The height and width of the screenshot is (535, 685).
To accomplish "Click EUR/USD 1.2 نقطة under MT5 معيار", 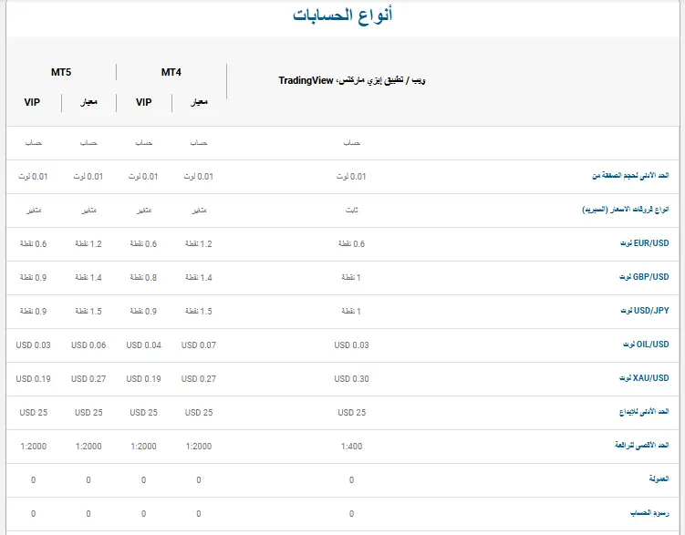I will [88, 244].
